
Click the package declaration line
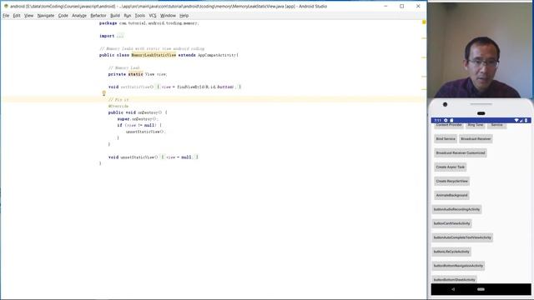[x=149, y=23]
